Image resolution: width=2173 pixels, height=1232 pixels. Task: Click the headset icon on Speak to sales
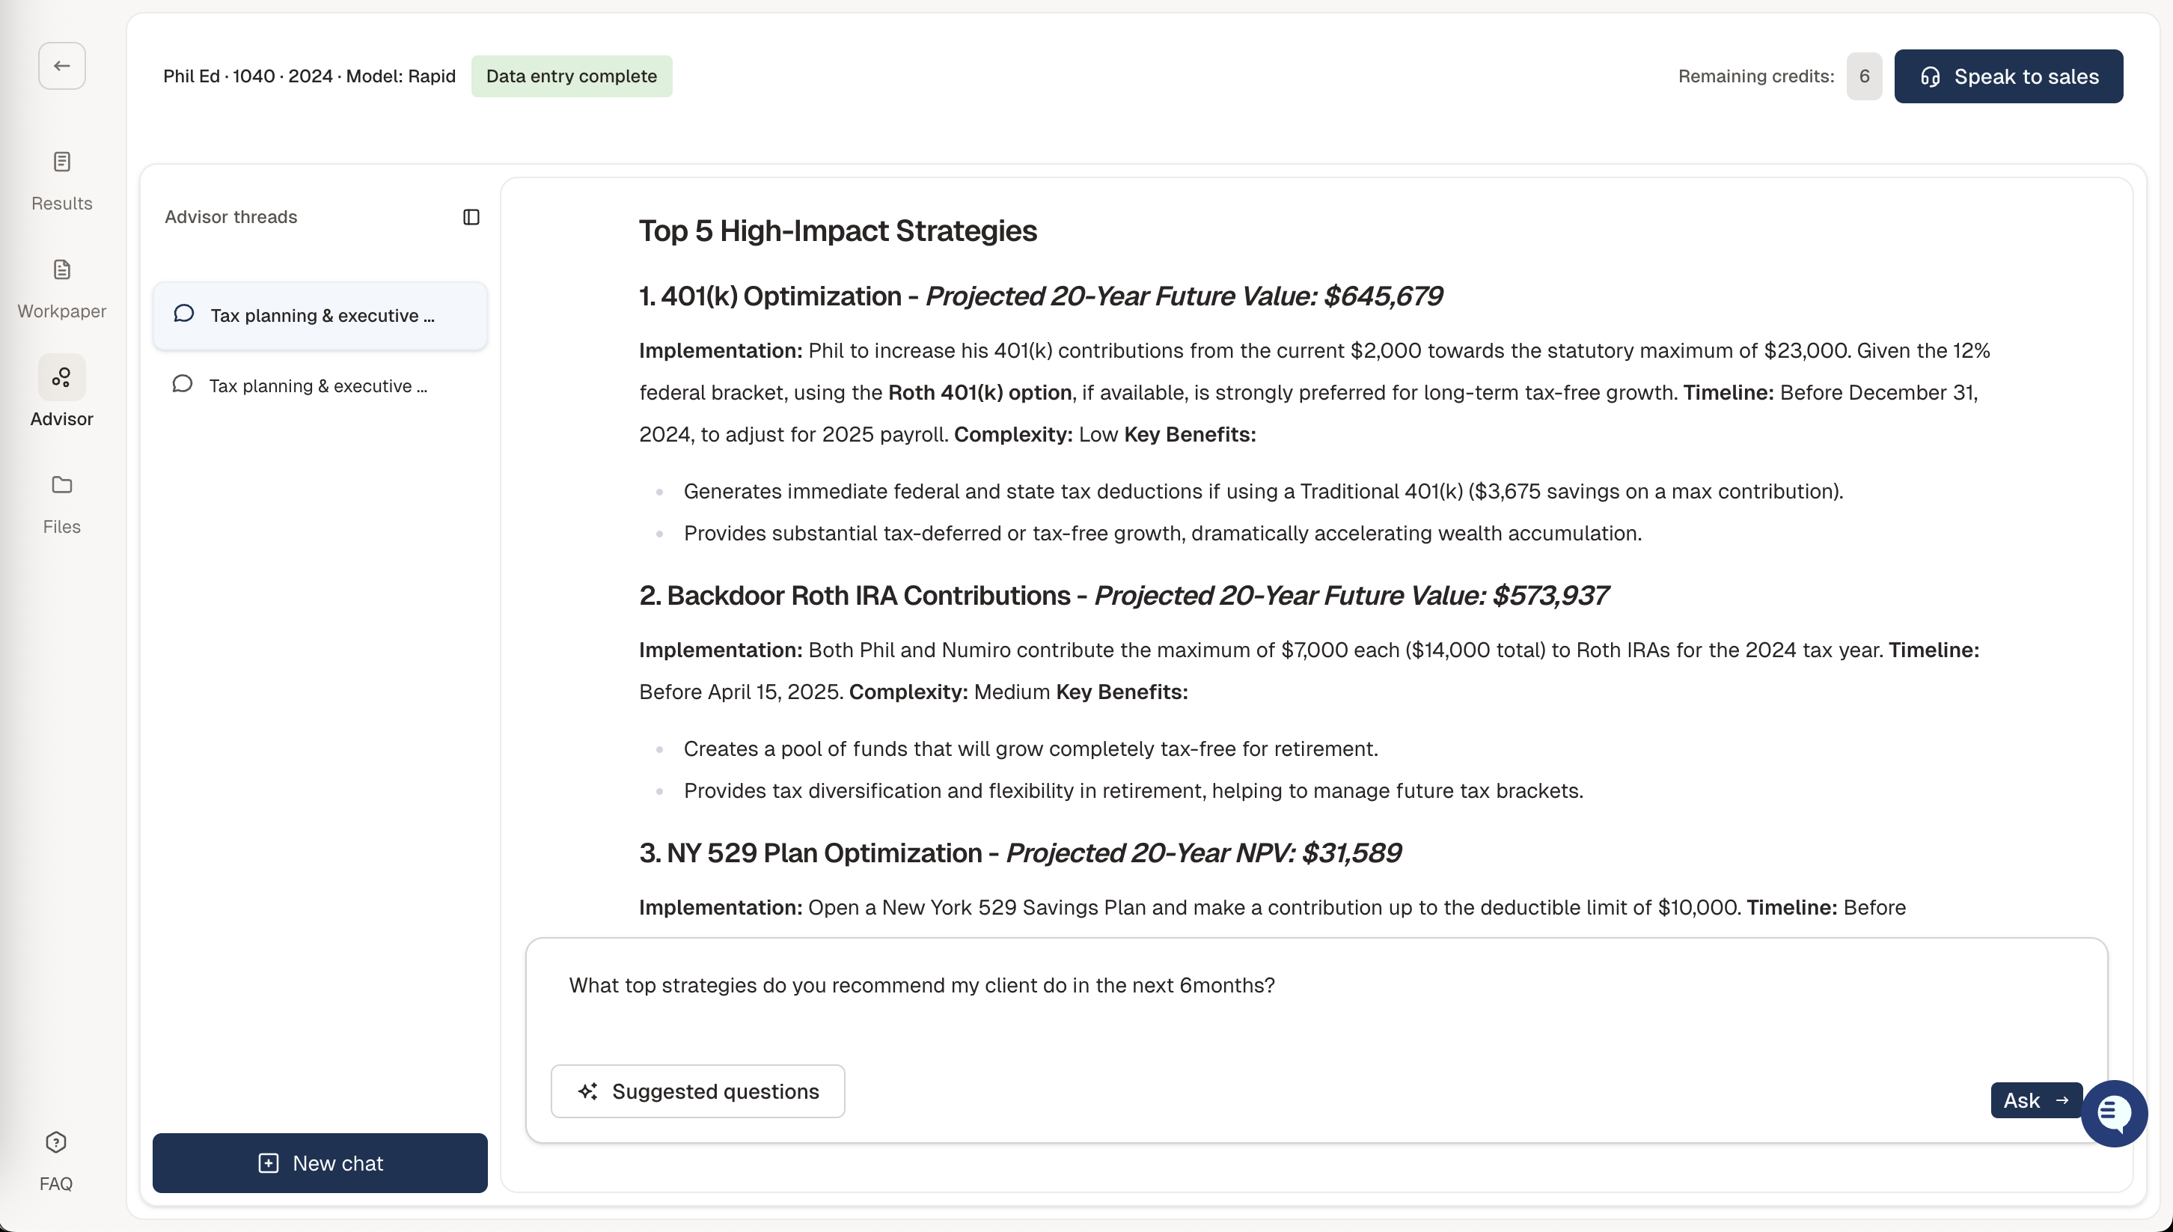1933,76
